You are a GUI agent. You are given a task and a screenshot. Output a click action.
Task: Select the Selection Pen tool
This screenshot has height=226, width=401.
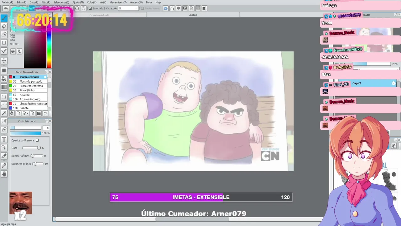(x=4, y=121)
